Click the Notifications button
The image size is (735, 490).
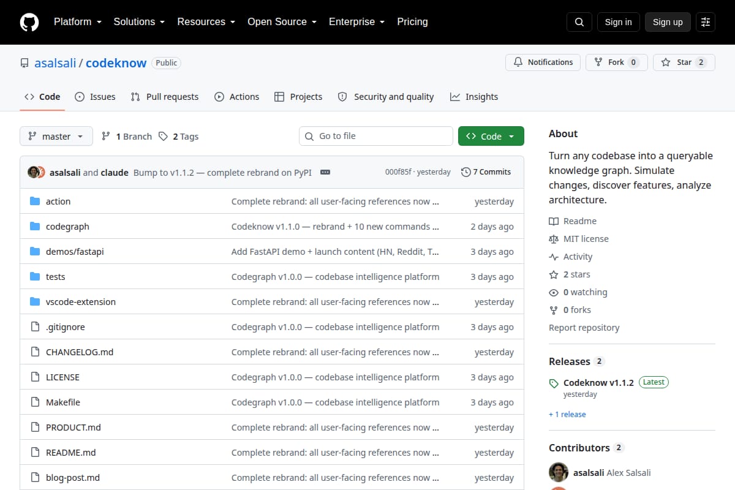[x=543, y=62]
